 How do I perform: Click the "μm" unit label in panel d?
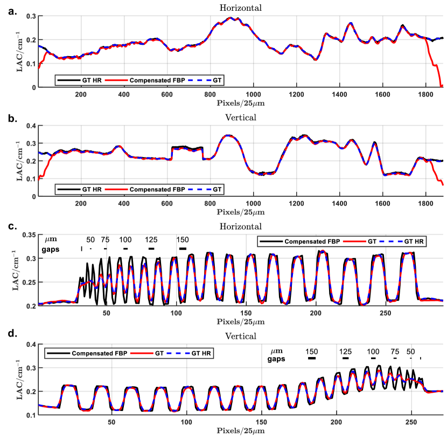coord(277,351)
